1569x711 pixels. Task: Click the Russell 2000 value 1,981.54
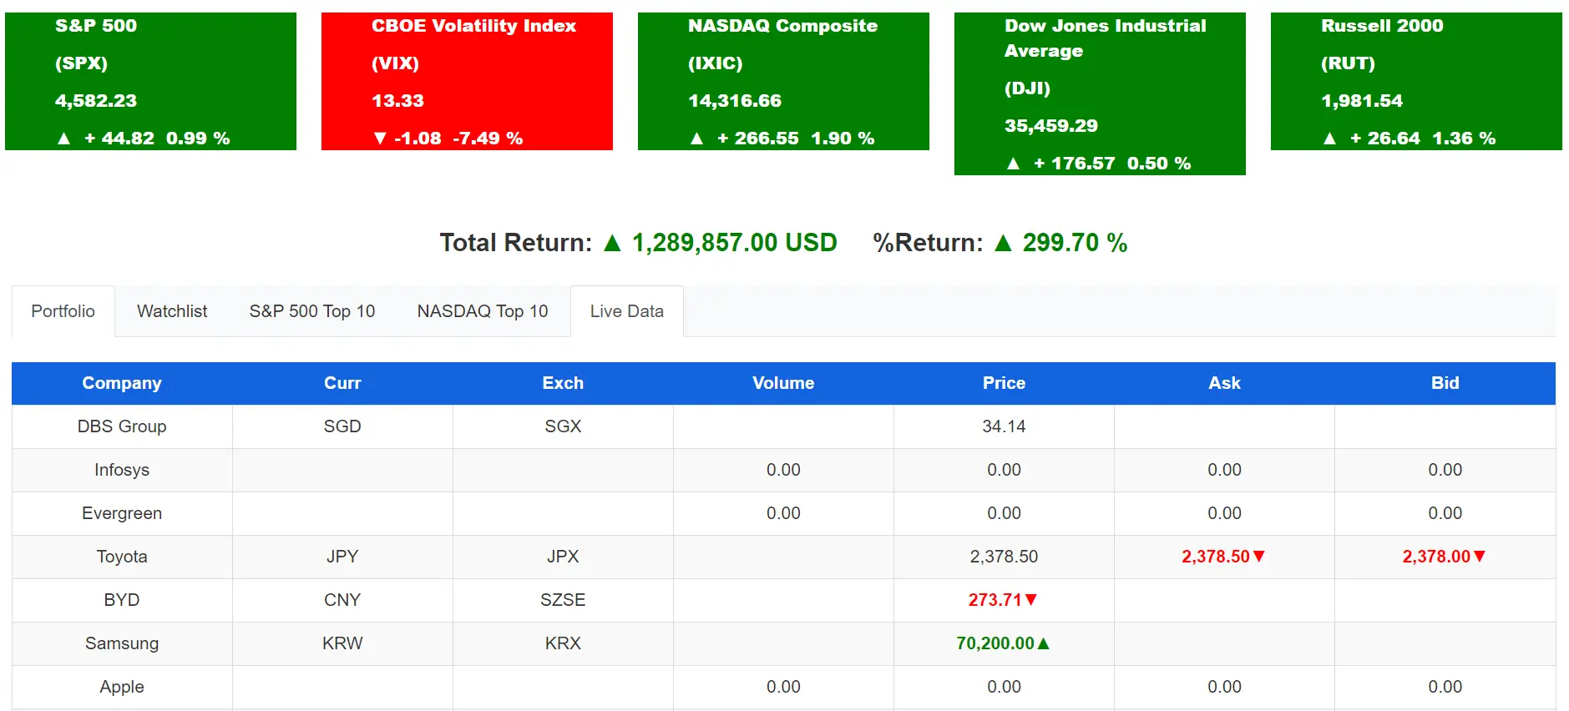(x=1362, y=101)
